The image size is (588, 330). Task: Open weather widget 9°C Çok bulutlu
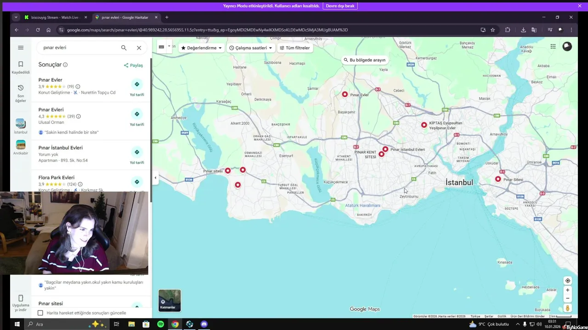[489, 324]
